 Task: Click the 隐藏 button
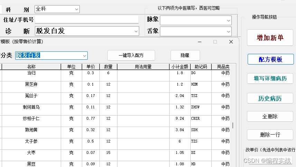click(x=185, y=56)
